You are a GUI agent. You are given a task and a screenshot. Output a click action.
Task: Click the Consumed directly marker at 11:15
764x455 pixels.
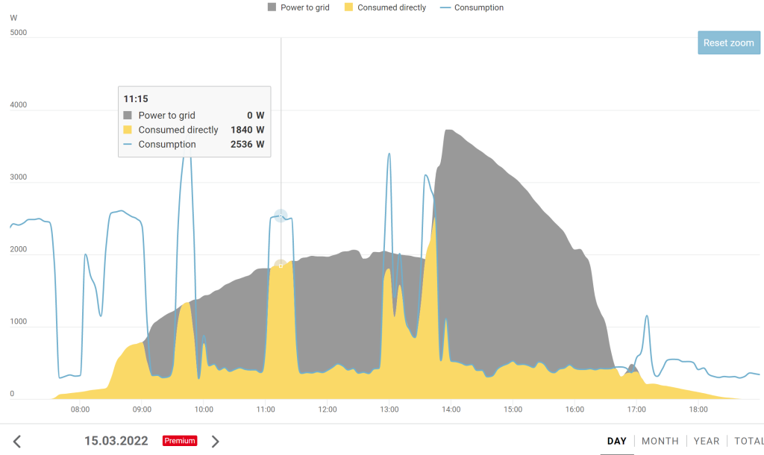281,266
